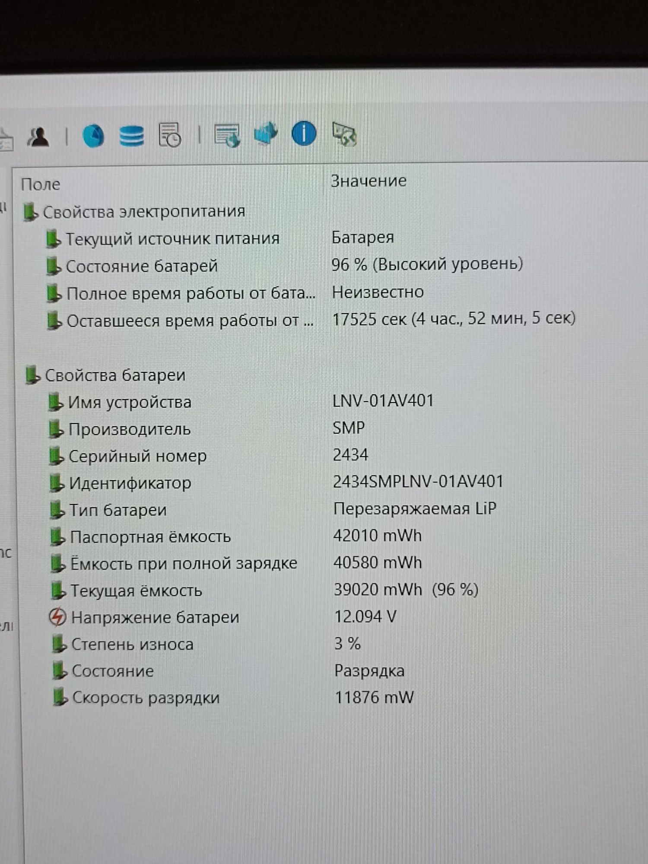Click the blue arrow update toolbar icon
This screenshot has width=648, height=864.
(x=265, y=134)
